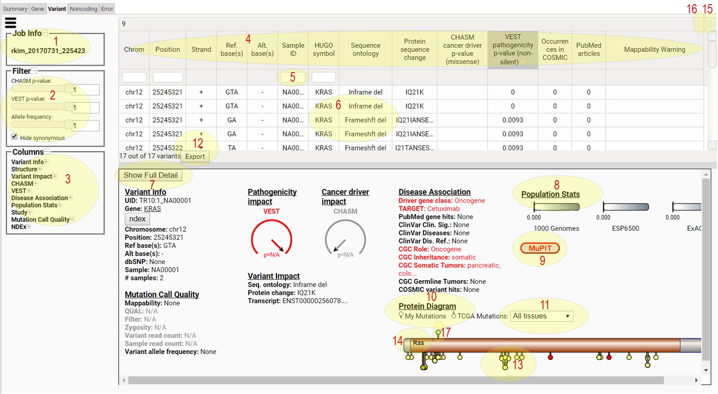Screen dimensions: 718x394
Task: Click '17 out of 17 variants' text
Action: coord(150,156)
